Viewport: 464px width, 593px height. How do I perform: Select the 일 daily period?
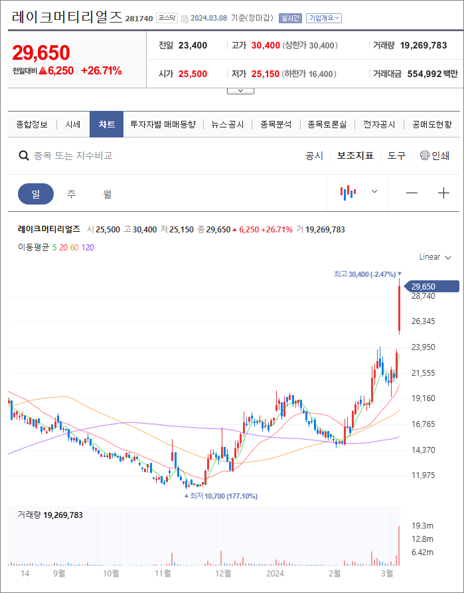pyautogui.click(x=36, y=194)
